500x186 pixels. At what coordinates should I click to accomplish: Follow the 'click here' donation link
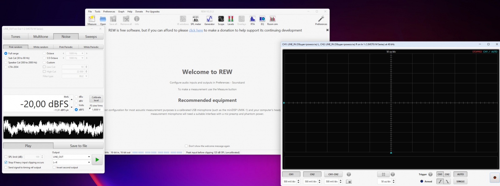point(196,30)
